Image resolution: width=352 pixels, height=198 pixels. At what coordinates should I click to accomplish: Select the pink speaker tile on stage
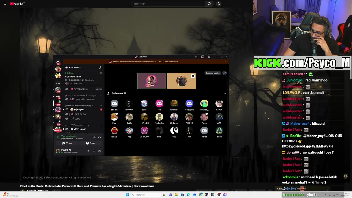click(x=152, y=81)
